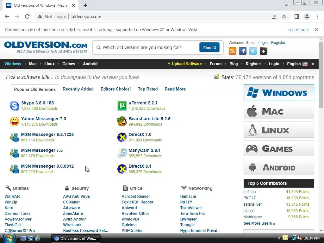The image size is (324, 243).
Task: Open the Windows Start orb
Action: click(9, 238)
